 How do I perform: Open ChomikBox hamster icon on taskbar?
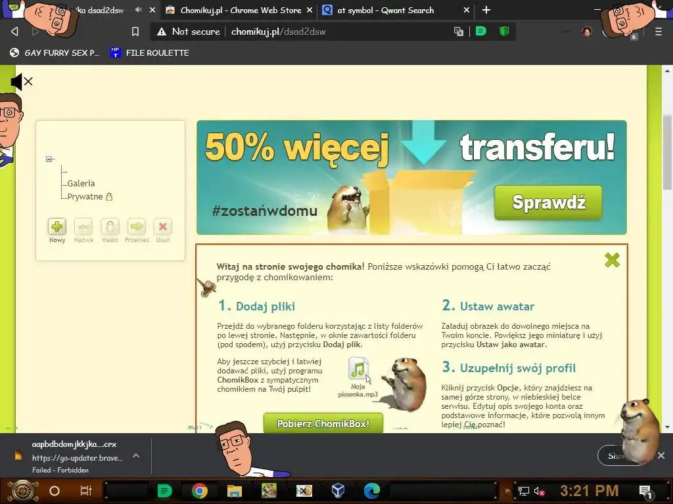point(269,491)
